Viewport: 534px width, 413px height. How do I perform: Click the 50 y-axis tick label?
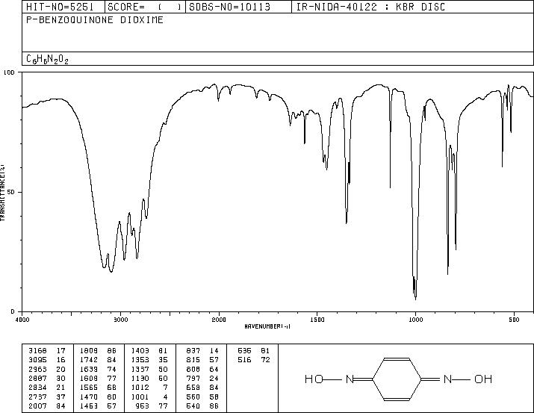click(11, 192)
